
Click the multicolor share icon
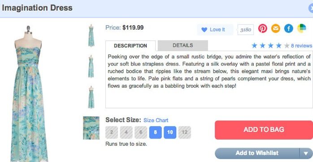point(302,28)
